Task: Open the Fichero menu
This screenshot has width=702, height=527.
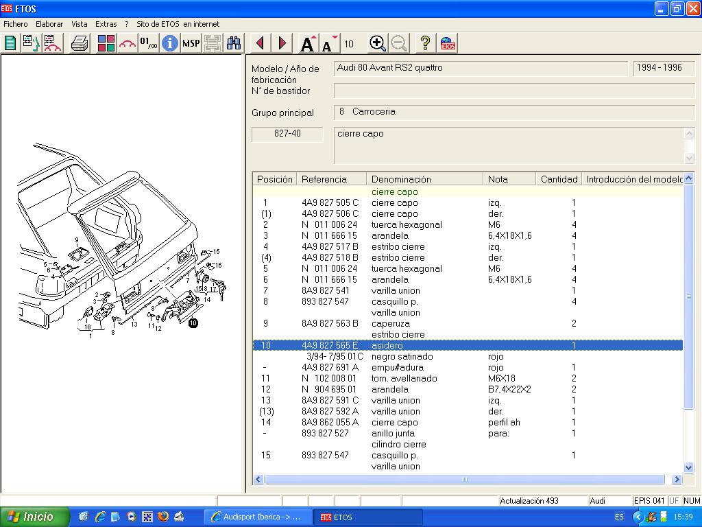Action: (x=16, y=24)
